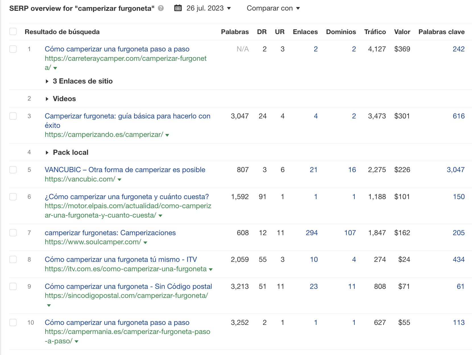Viewport: 472px width, 355px height.
Task: Toggle the select-all checkbox in the header
Action: 13,32
